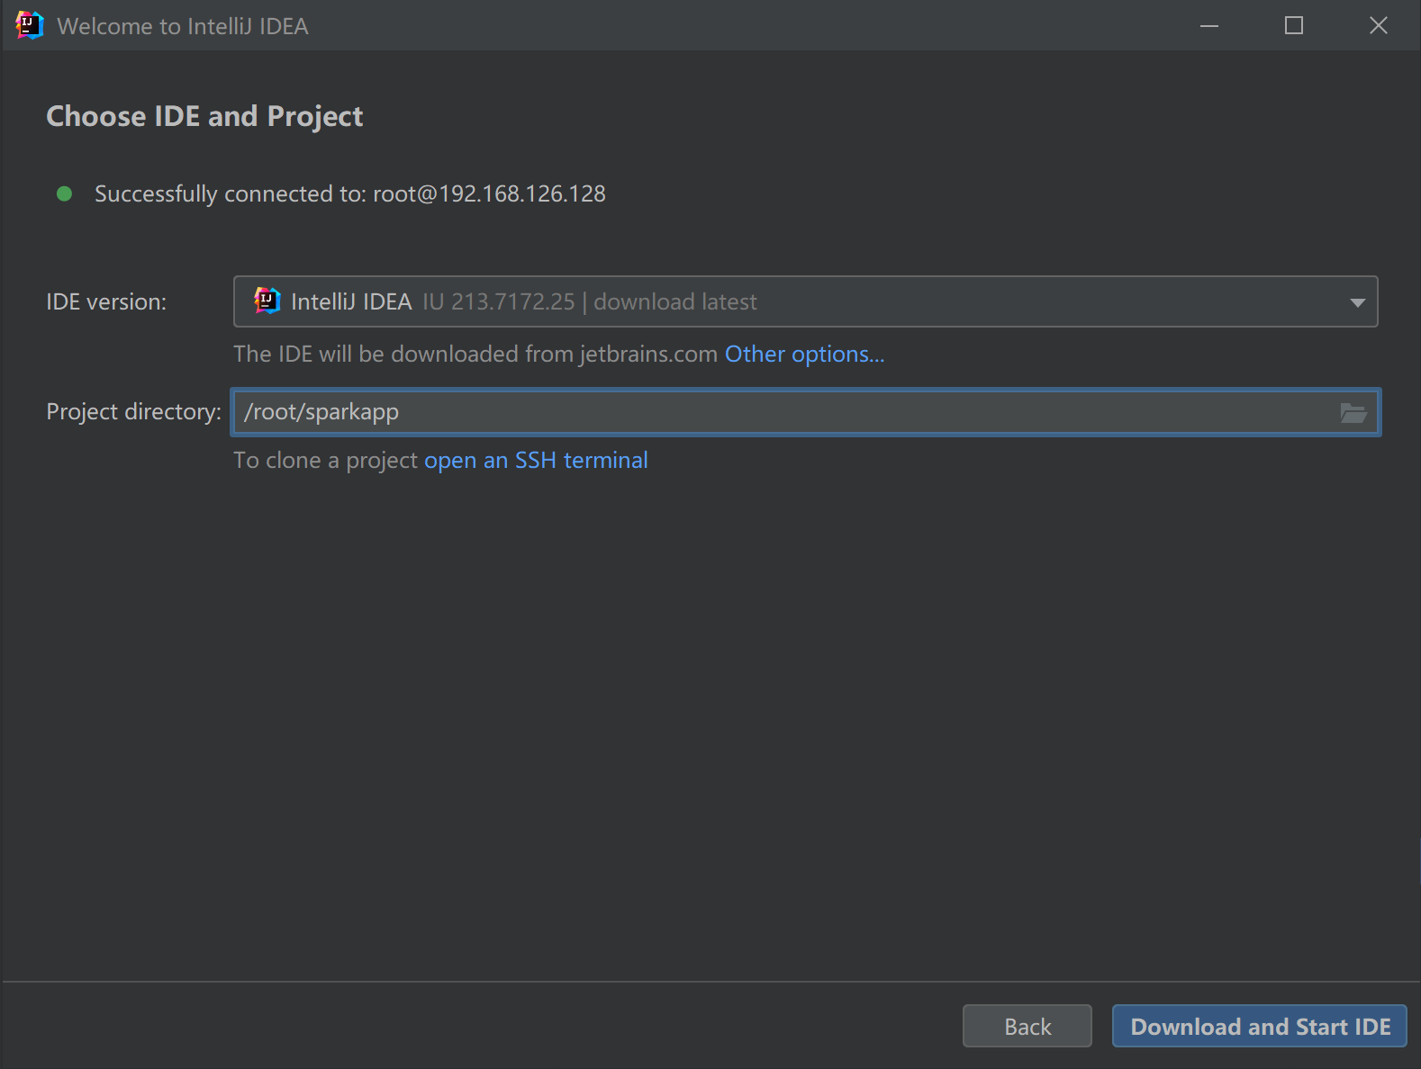This screenshot has height=1069, width=1421.
Task: Click the 'Choose IDE and Project' heading
Action: pyautogui.click(x=204, y=116)
